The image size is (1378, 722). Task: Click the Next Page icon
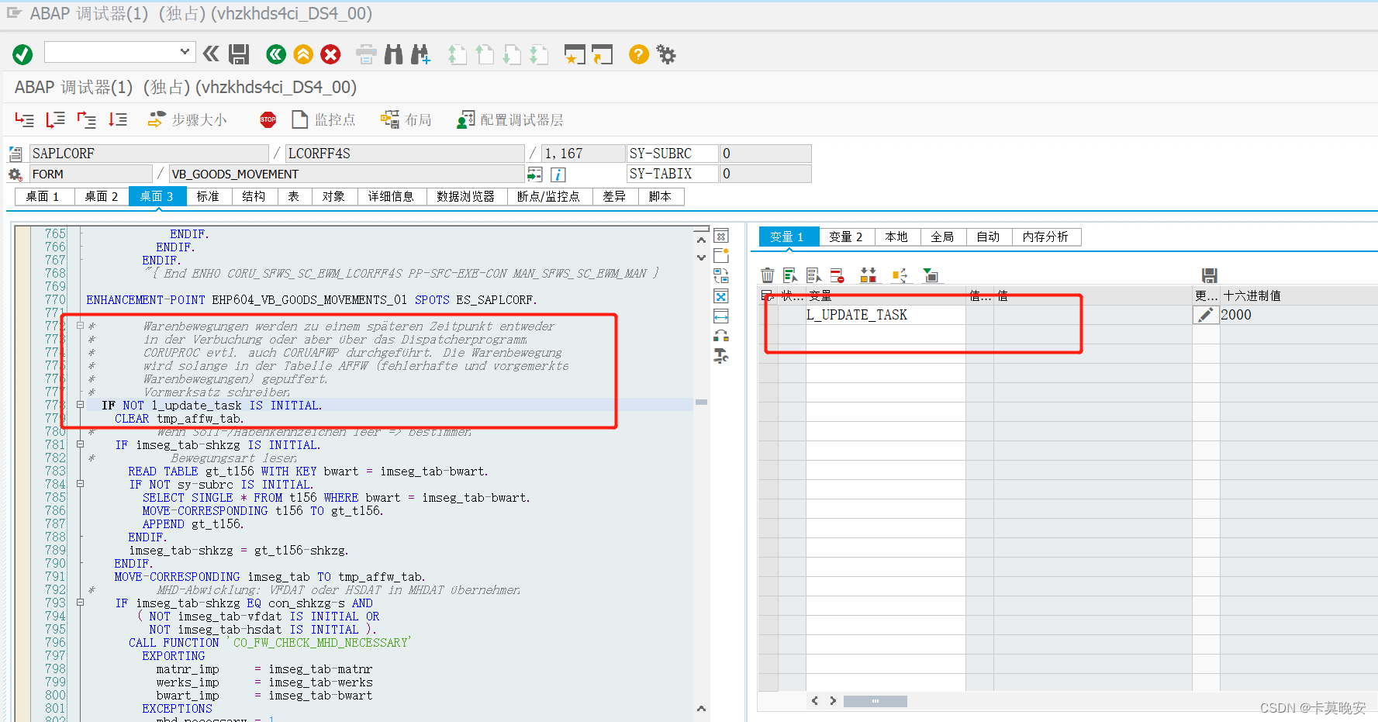pyautogui.click(x=512, y=54)
